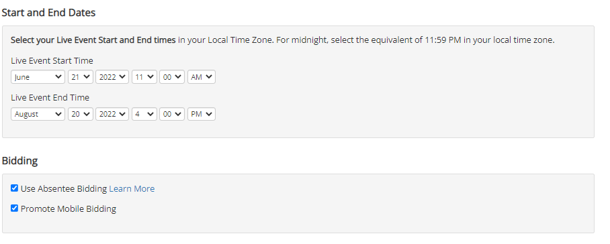Open the end time year dropdown

112,114
